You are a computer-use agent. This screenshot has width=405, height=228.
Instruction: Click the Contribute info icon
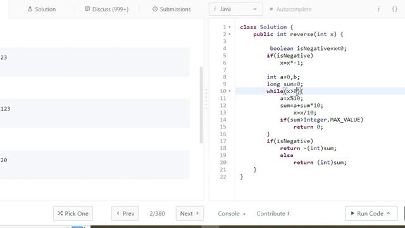click(289, 213)
